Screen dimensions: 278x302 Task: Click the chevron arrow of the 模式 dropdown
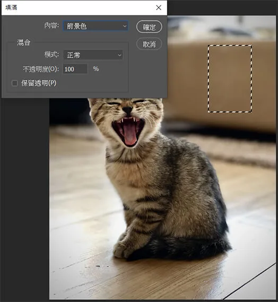pos(119,55)
